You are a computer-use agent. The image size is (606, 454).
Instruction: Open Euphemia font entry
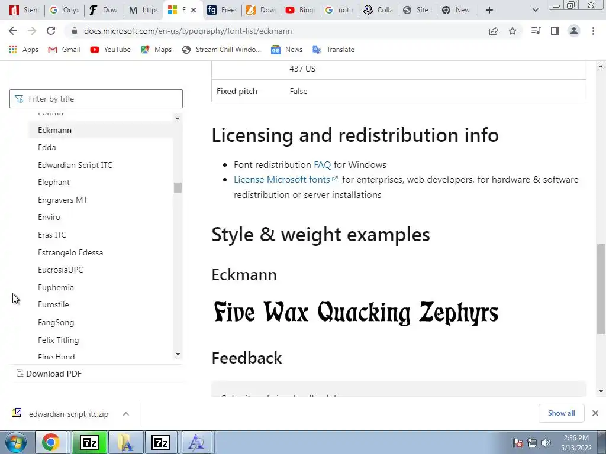tap(56, 288)
